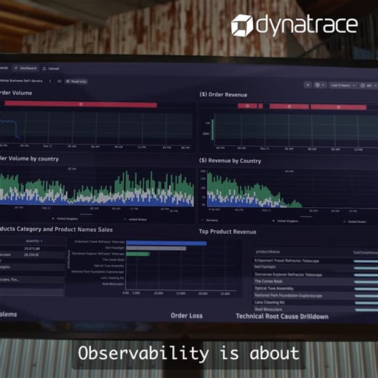Click the gray Red Flashlight bar

coord(156,249)
